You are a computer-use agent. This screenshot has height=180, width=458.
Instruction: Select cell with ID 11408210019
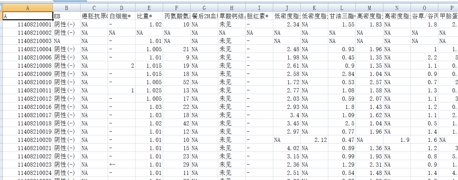click(28, 132)
